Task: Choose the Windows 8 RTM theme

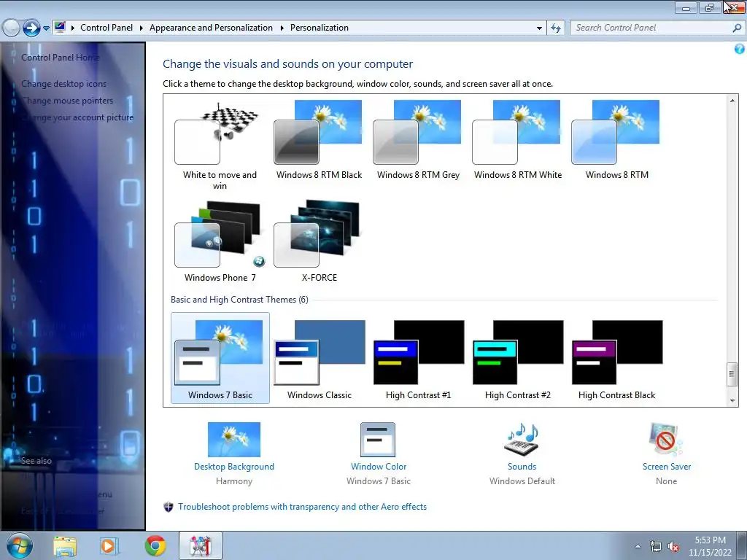Action: 616,140
